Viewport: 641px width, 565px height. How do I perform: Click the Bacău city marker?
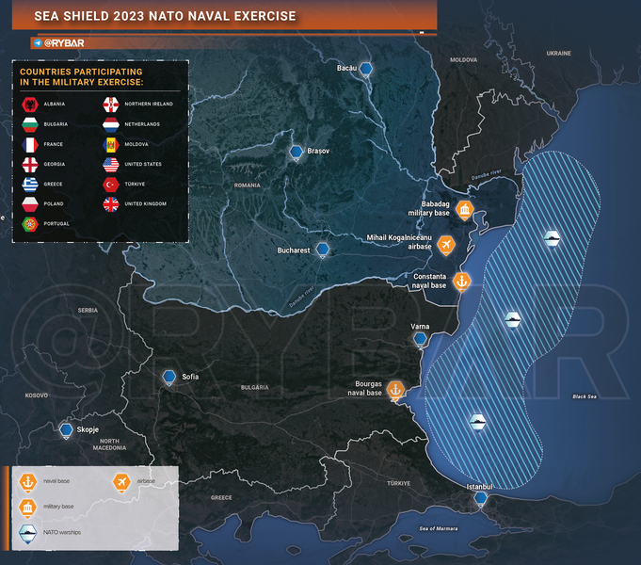tap(366, 69)
